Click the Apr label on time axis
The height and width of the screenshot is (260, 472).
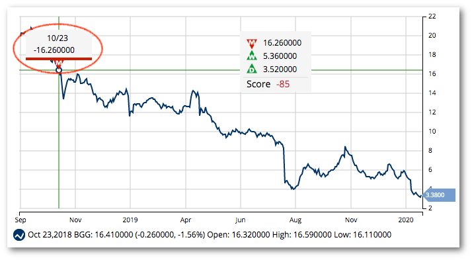[185, 220]
